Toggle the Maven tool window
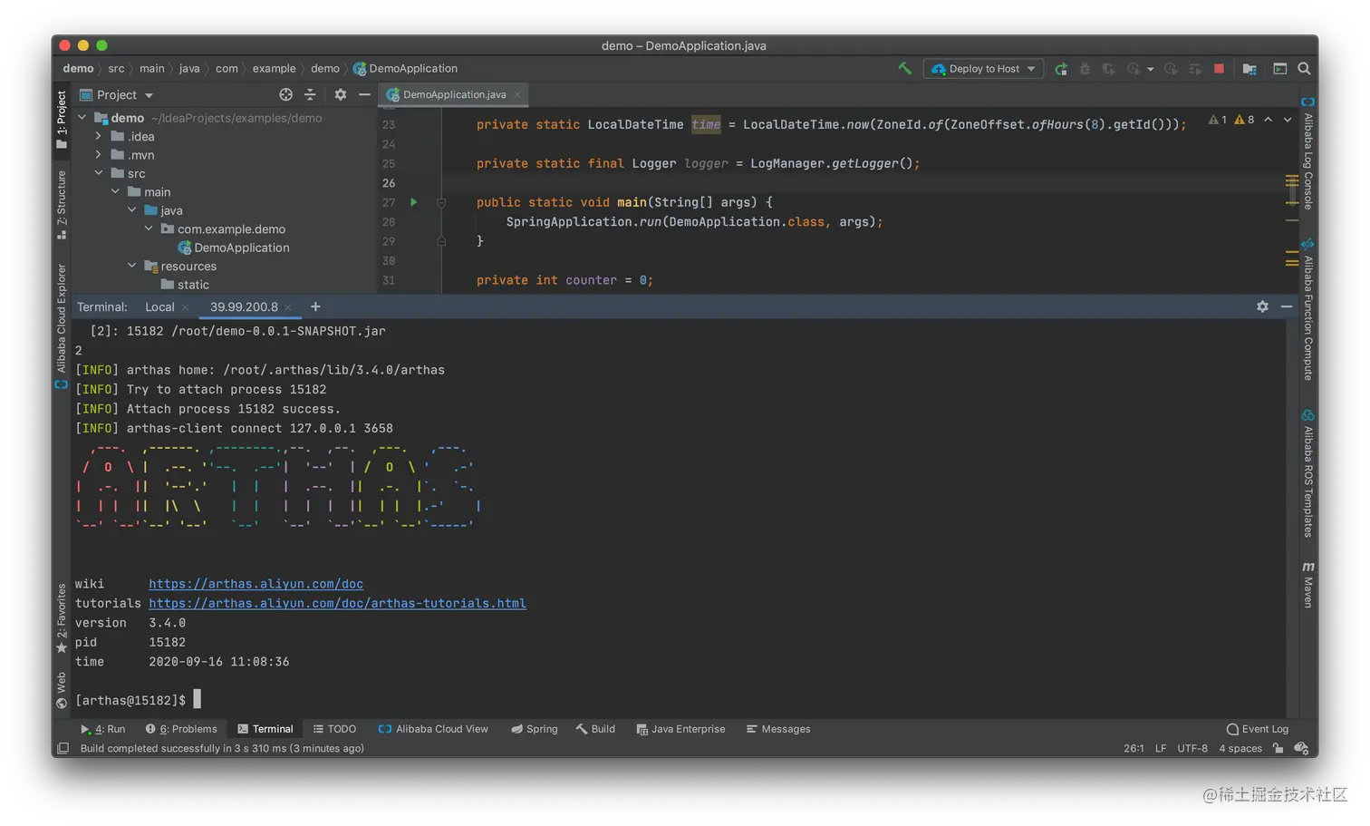 pyautogui.click(x=1307, y=585)
